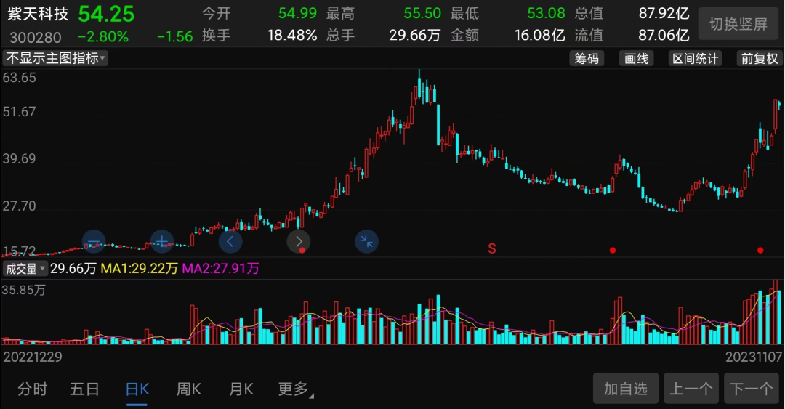Select 日K daily candlestick tab
The image size is (785, 409).
coord(137,389)
